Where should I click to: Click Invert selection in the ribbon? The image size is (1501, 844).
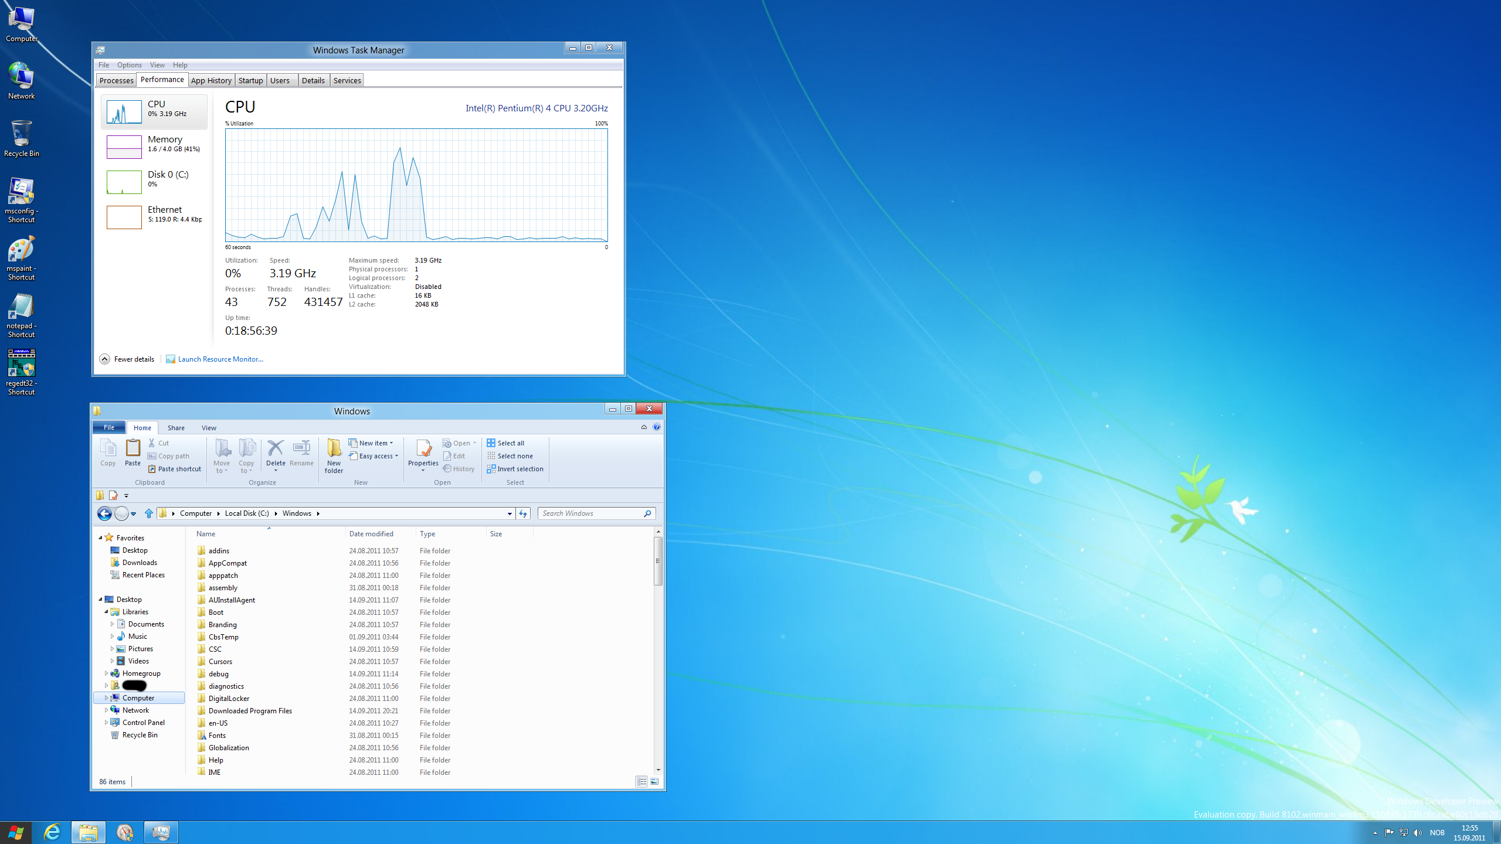coord(515,469)
